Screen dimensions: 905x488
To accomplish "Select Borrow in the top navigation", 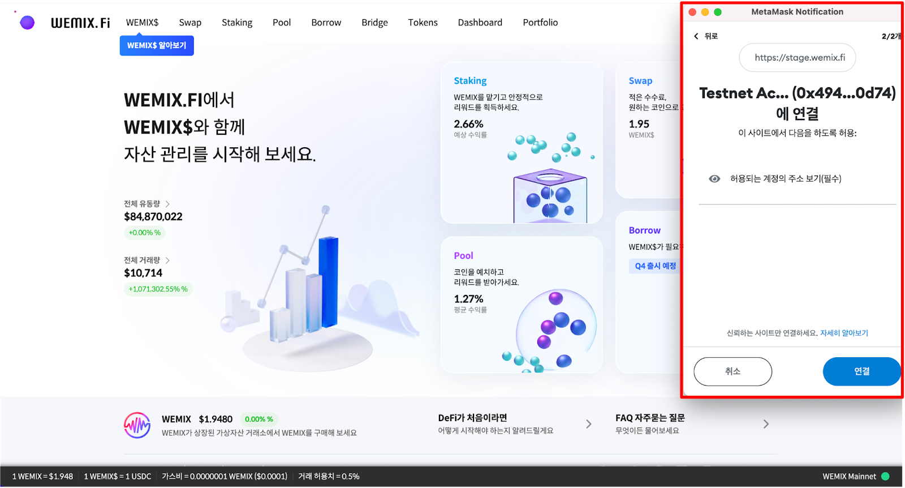I will coord(326,23).
